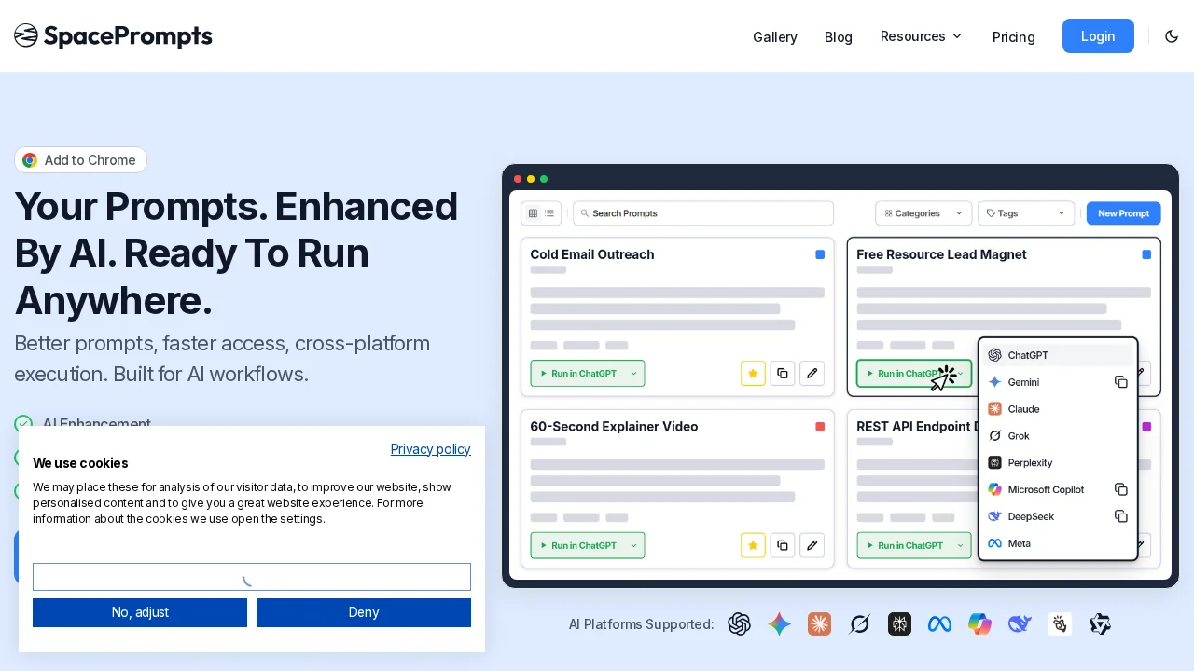Click the DeepSeek whale icon
Viewport: 1194px width, 671px height.
pos(1020,624)
